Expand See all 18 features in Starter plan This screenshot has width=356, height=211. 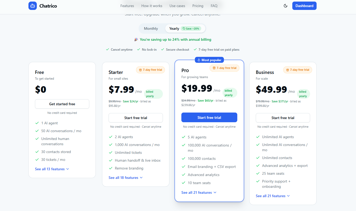(126, 178)
